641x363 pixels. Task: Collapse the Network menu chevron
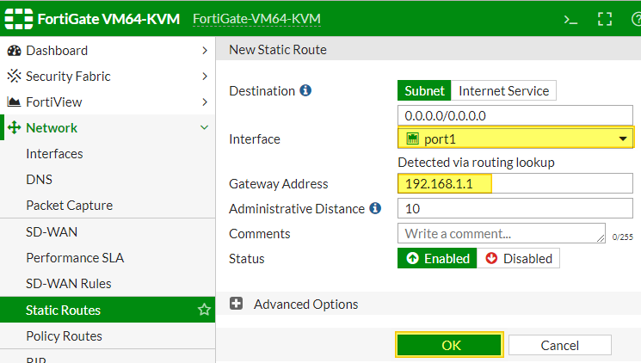click(x=205, y=127)
